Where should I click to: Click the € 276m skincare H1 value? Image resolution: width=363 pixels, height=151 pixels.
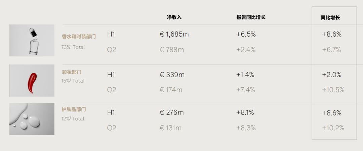(x=171, y=113)
